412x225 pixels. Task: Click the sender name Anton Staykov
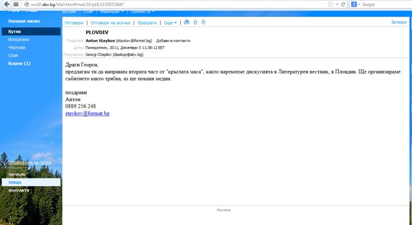(x=100, y=41)
